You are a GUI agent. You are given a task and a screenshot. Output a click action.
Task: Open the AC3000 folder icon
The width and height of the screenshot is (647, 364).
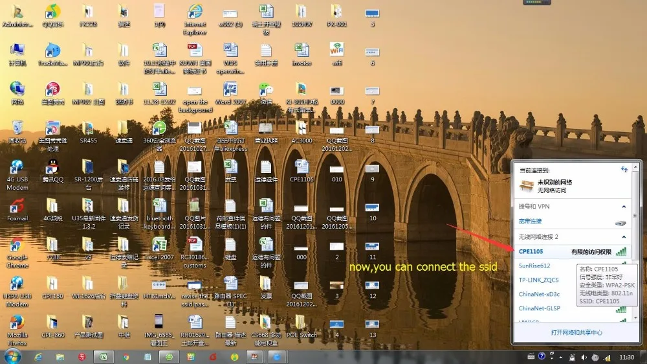point(302,132)
